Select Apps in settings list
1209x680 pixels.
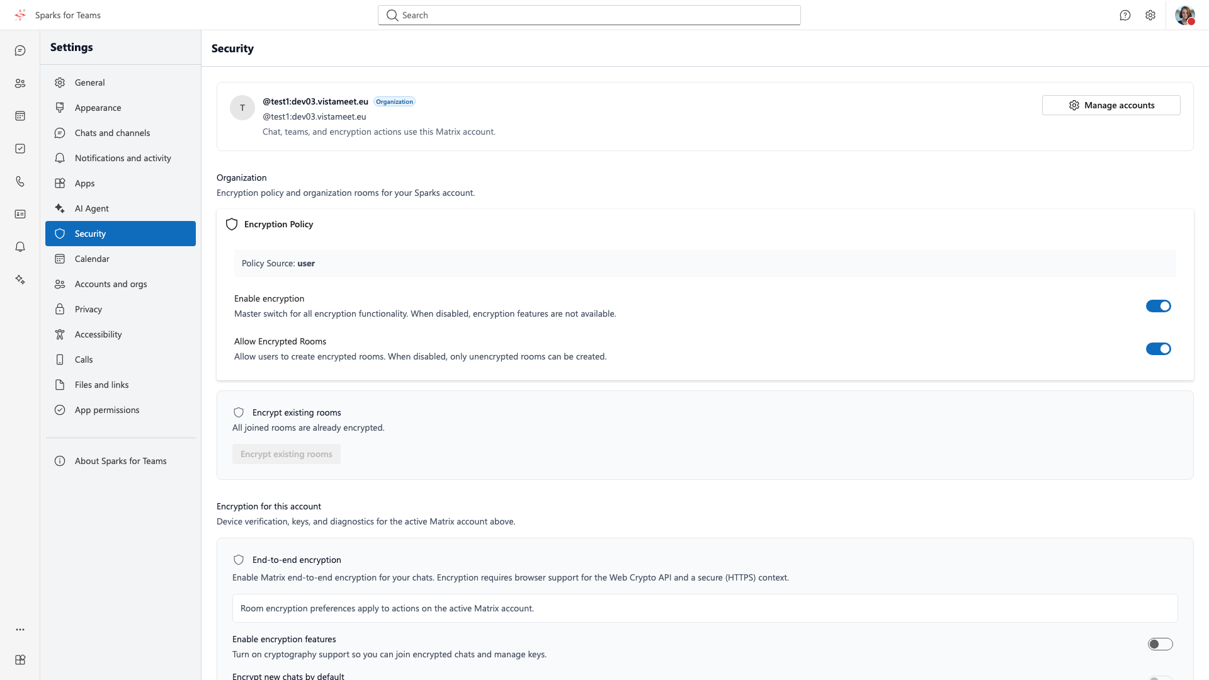point(120,183)
